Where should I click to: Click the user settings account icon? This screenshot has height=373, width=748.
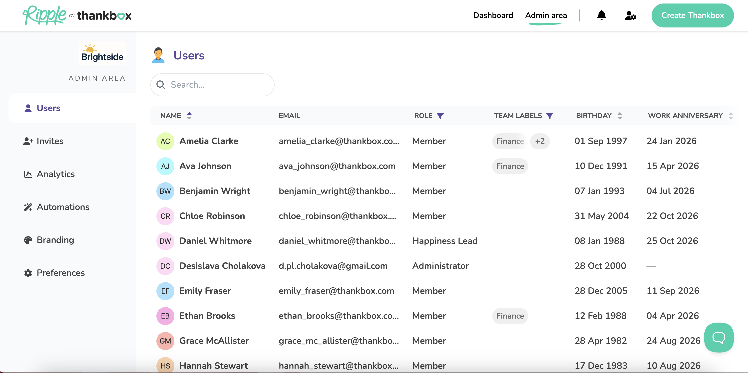[630, 15]
